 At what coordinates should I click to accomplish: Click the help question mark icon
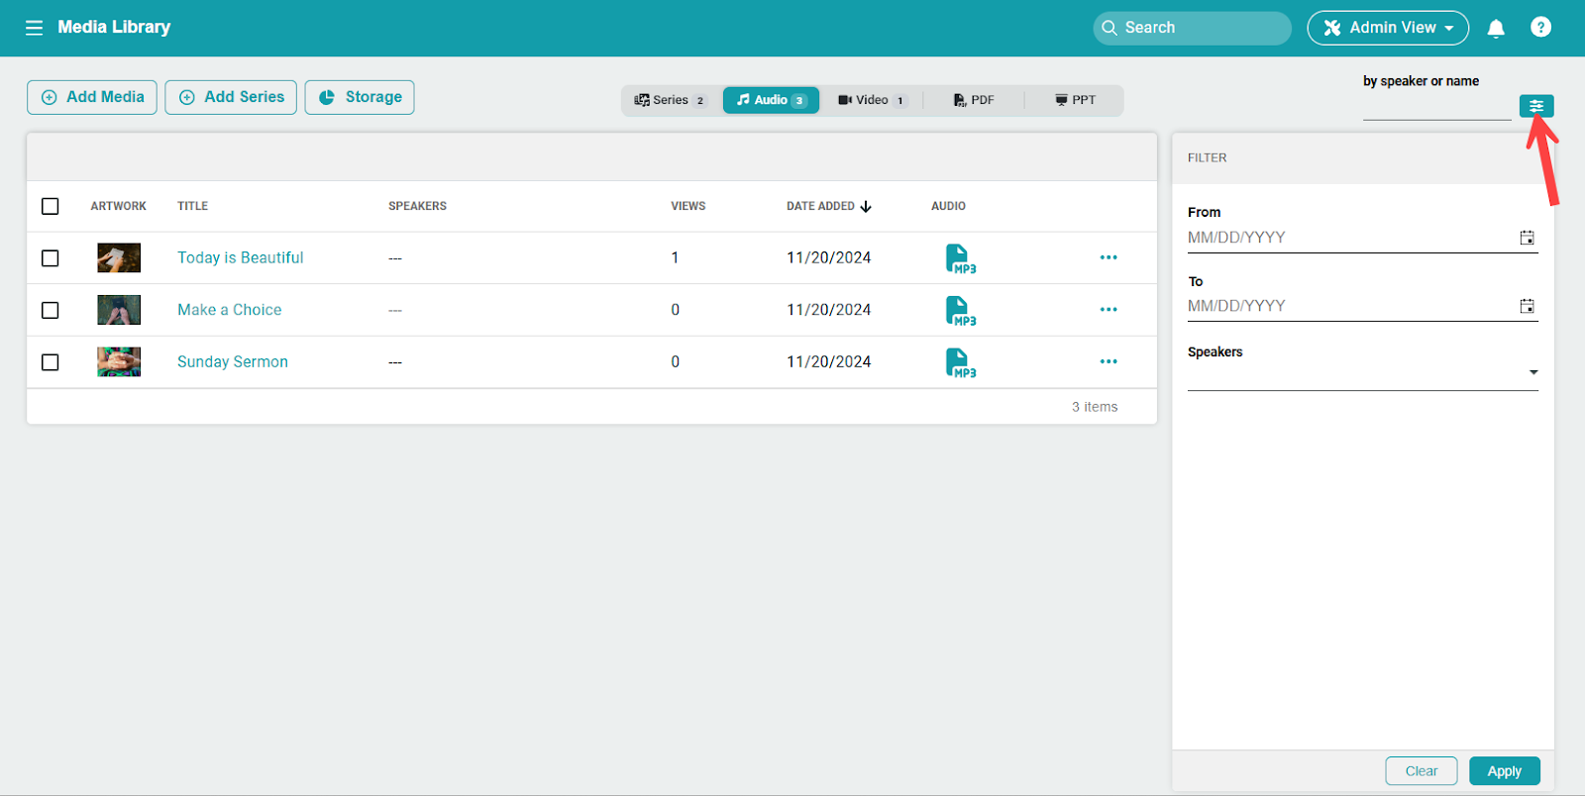pos(1540,28)
